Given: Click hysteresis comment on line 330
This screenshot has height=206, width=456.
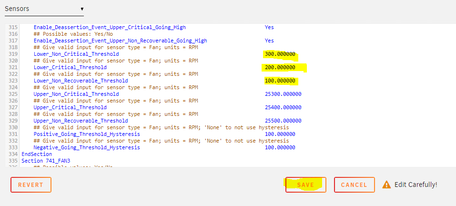Looking at the screenshot, I should [x=162, y=127].
